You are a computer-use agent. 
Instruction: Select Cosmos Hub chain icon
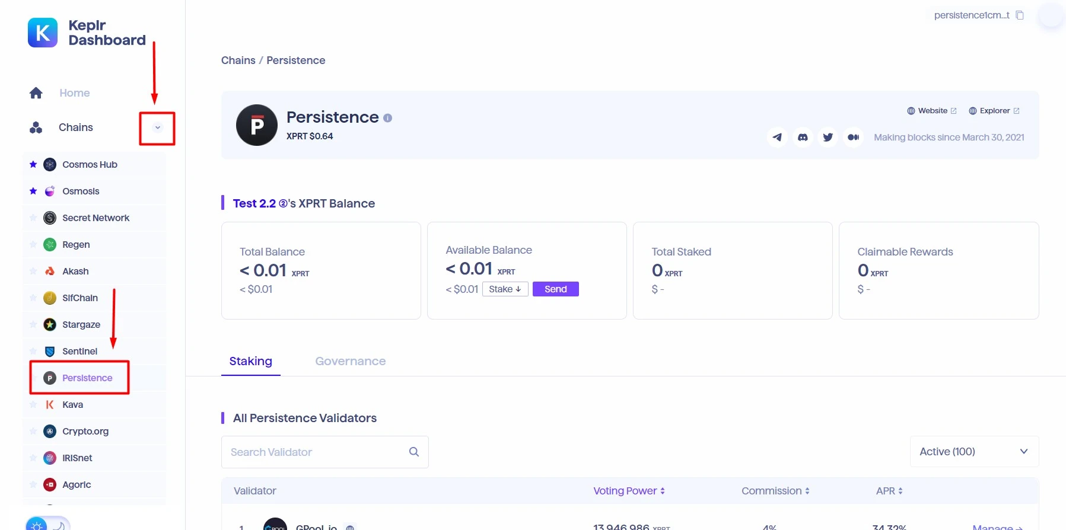tap(50, 164)
